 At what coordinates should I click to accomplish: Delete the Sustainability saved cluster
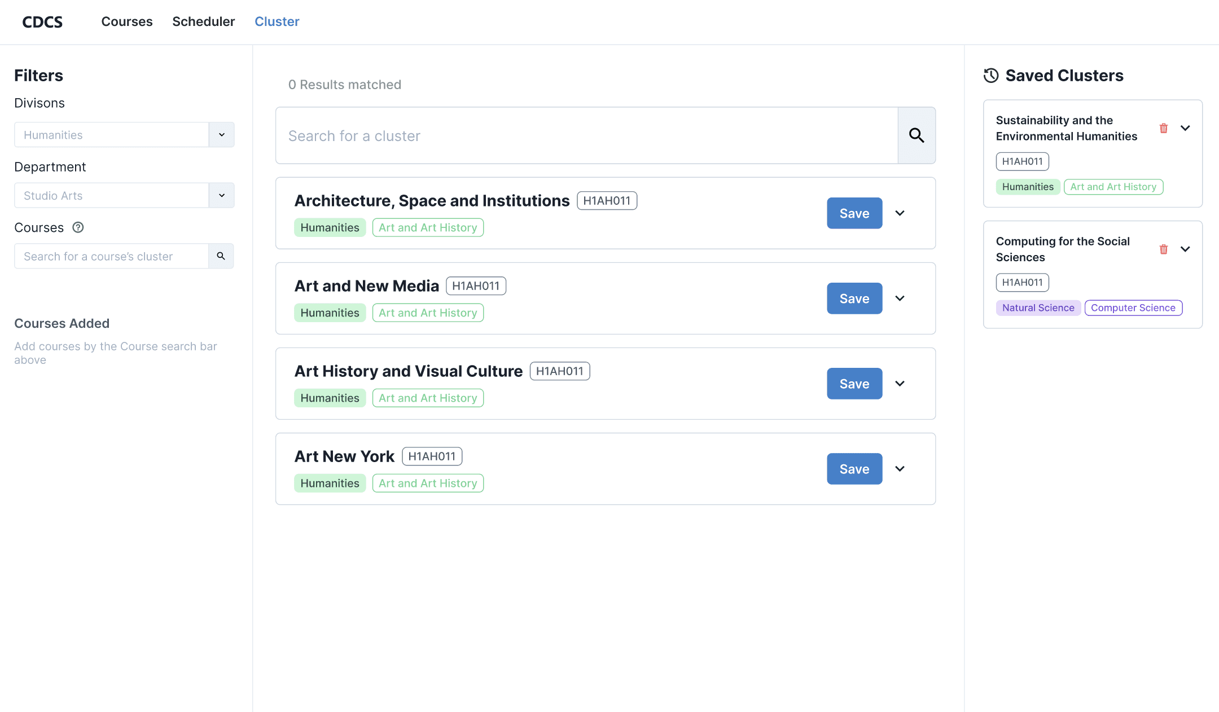point(1163,128)
